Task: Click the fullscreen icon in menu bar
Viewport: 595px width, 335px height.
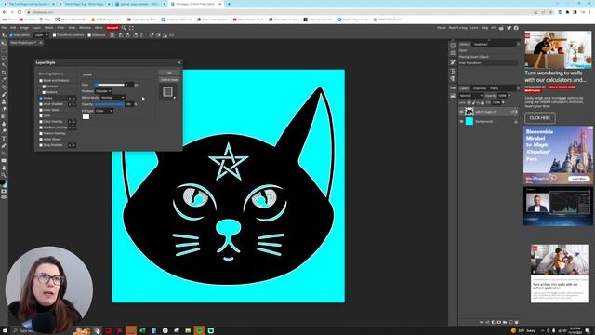Action: click(x=131, y=28)
